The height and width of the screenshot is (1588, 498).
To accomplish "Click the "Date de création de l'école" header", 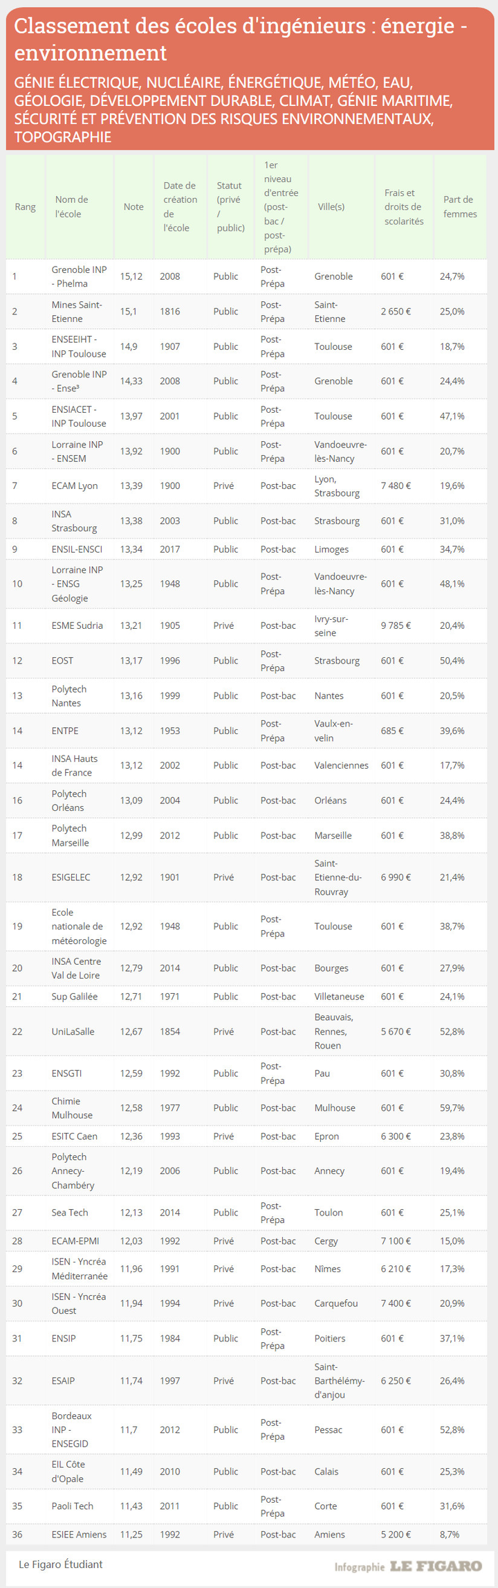I will 180,206.
